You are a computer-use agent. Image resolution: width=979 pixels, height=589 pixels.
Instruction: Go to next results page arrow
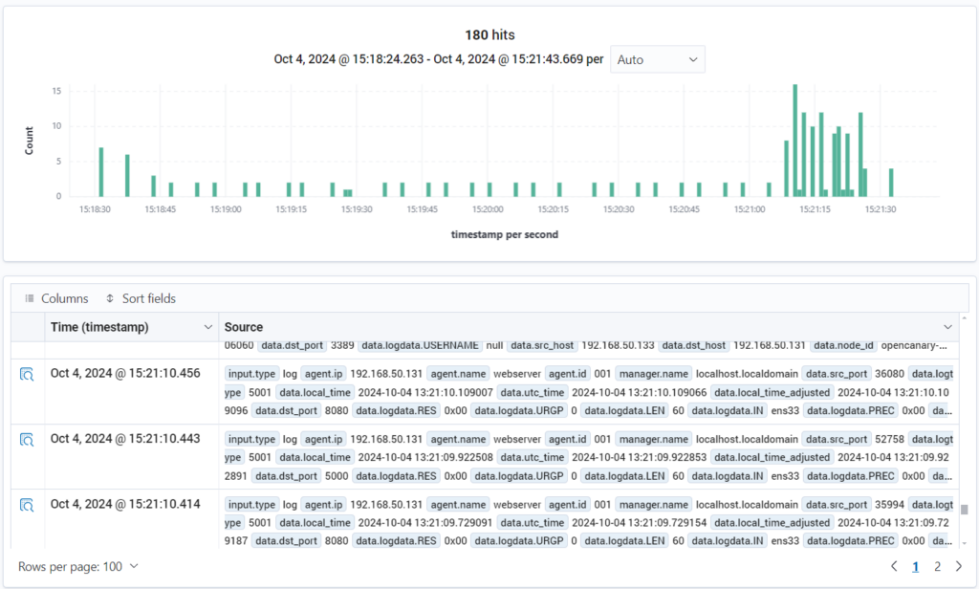coord(958,566)
